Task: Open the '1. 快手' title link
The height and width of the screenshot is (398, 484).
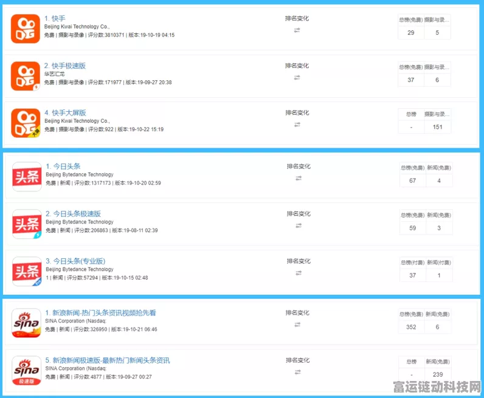Action: point(55,18)
